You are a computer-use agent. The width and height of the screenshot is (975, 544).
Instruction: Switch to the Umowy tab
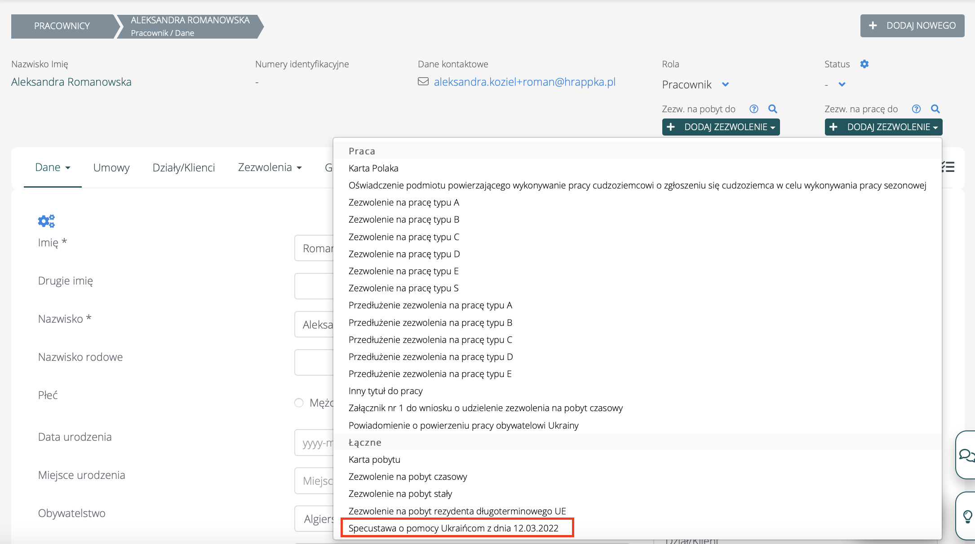coord(111,167)
